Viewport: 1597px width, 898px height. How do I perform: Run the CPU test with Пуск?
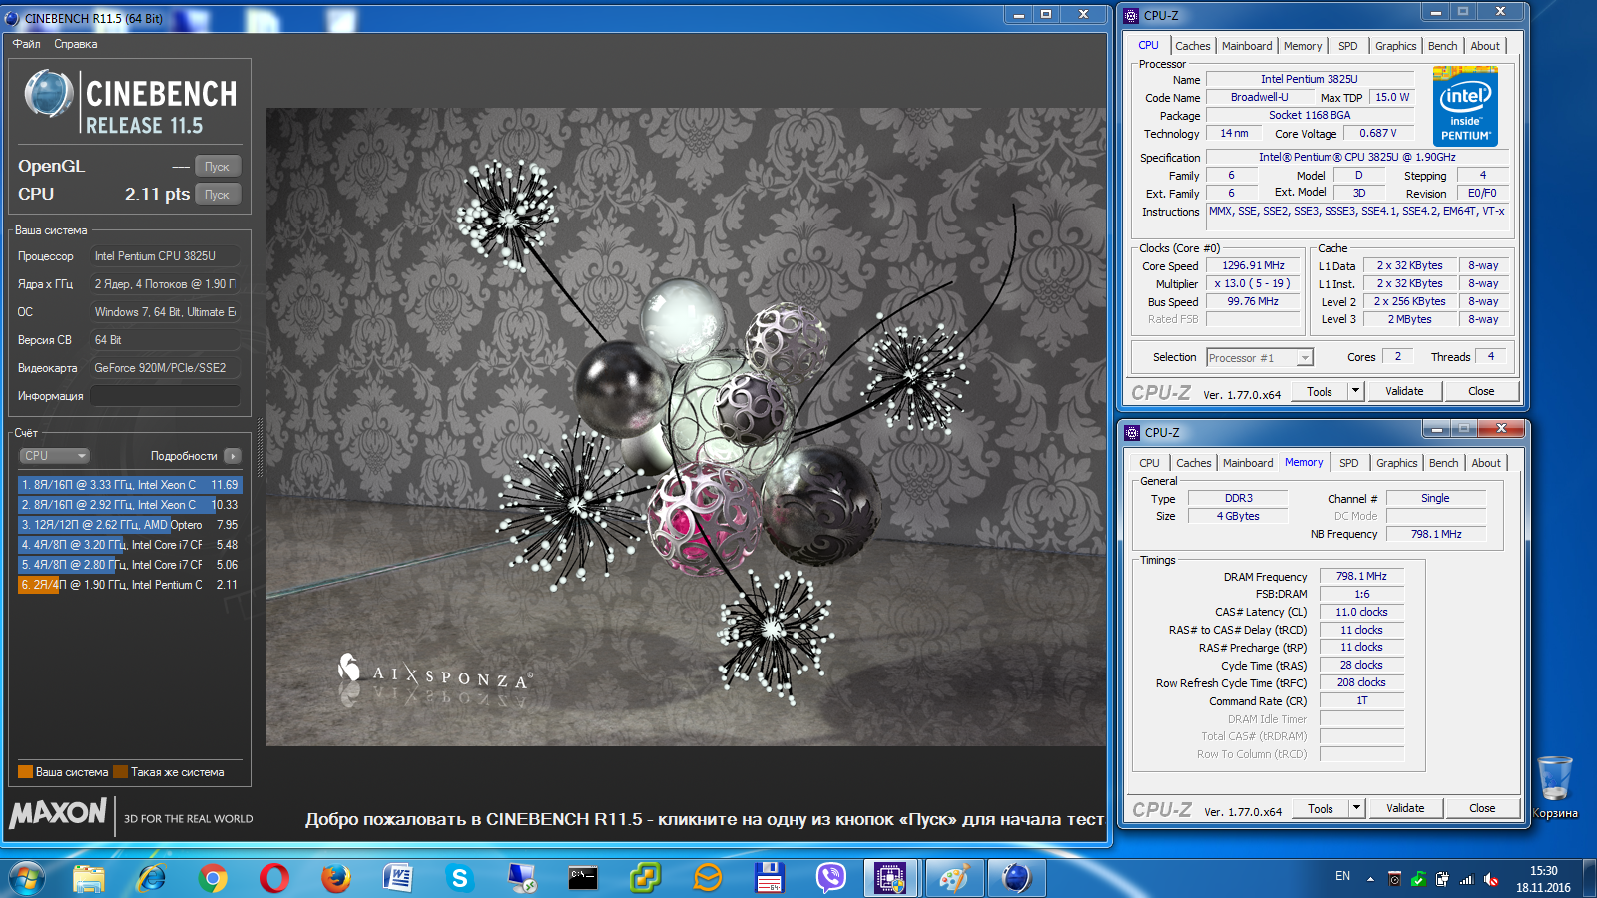217,195
